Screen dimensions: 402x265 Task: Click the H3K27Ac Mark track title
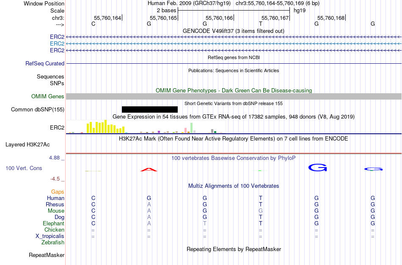click(234, 139)
